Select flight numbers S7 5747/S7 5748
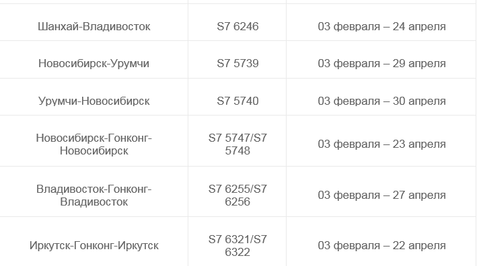Viewport: 477px width, 266px height. (x=237, y=144)
